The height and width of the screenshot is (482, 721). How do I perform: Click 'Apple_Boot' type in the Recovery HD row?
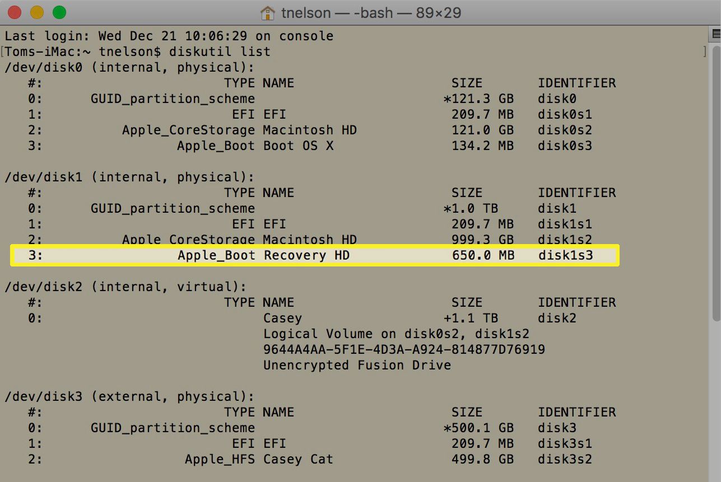click(216, 256)
